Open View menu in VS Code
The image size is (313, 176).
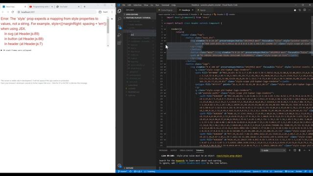(x=146, y=5)
